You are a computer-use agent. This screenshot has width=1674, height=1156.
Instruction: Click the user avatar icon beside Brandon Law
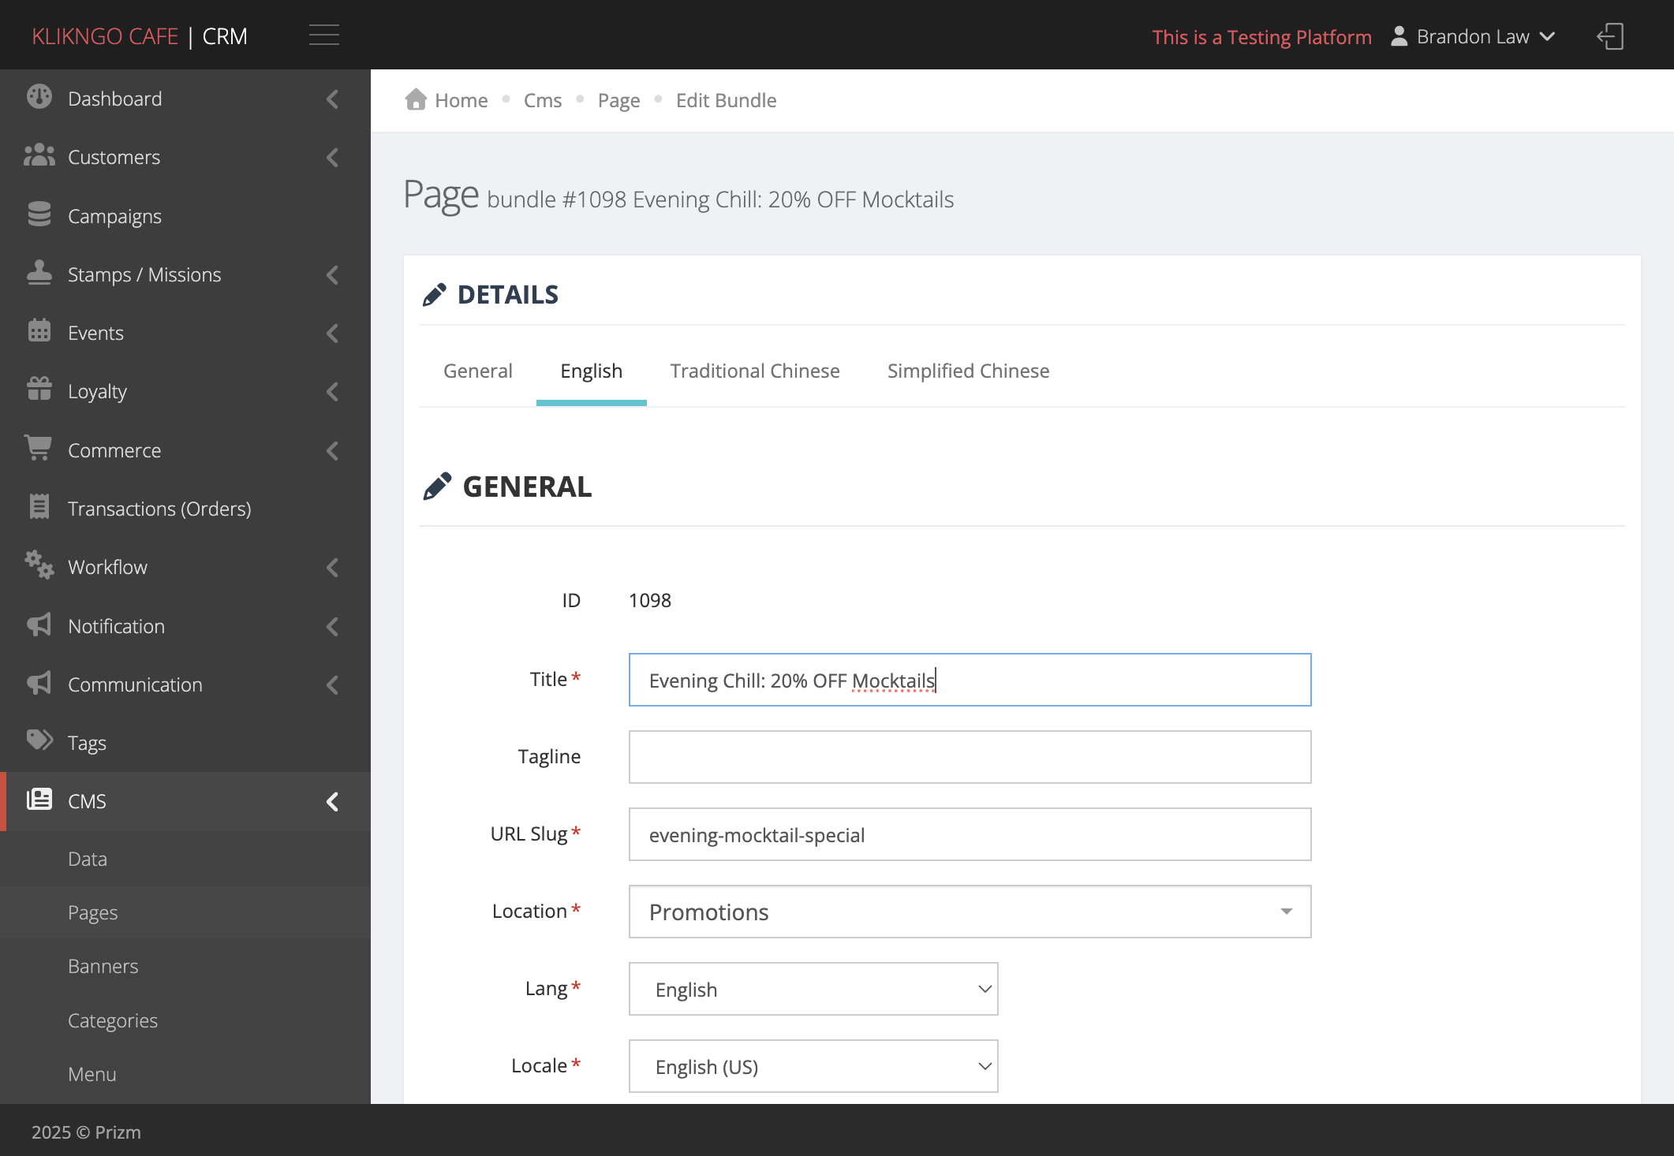[1399, 36]
